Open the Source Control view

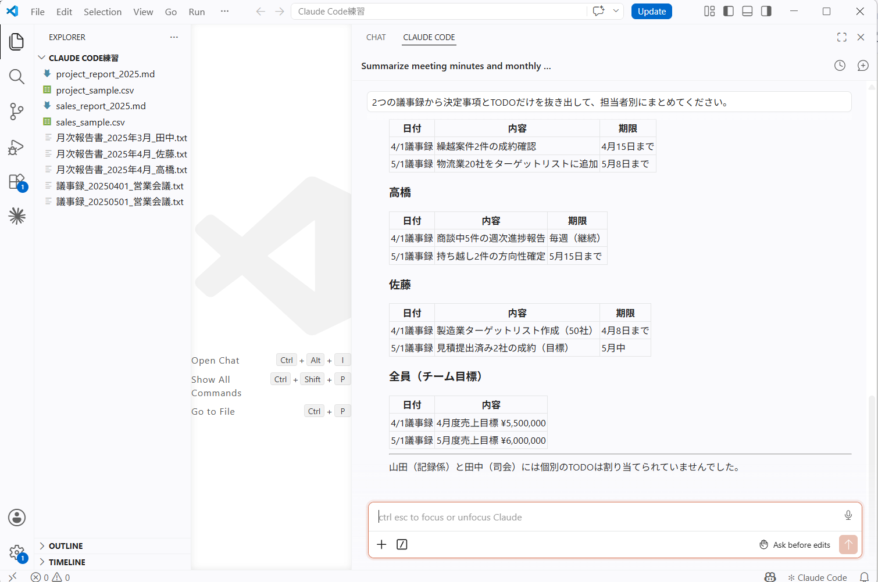click(17, 112)
